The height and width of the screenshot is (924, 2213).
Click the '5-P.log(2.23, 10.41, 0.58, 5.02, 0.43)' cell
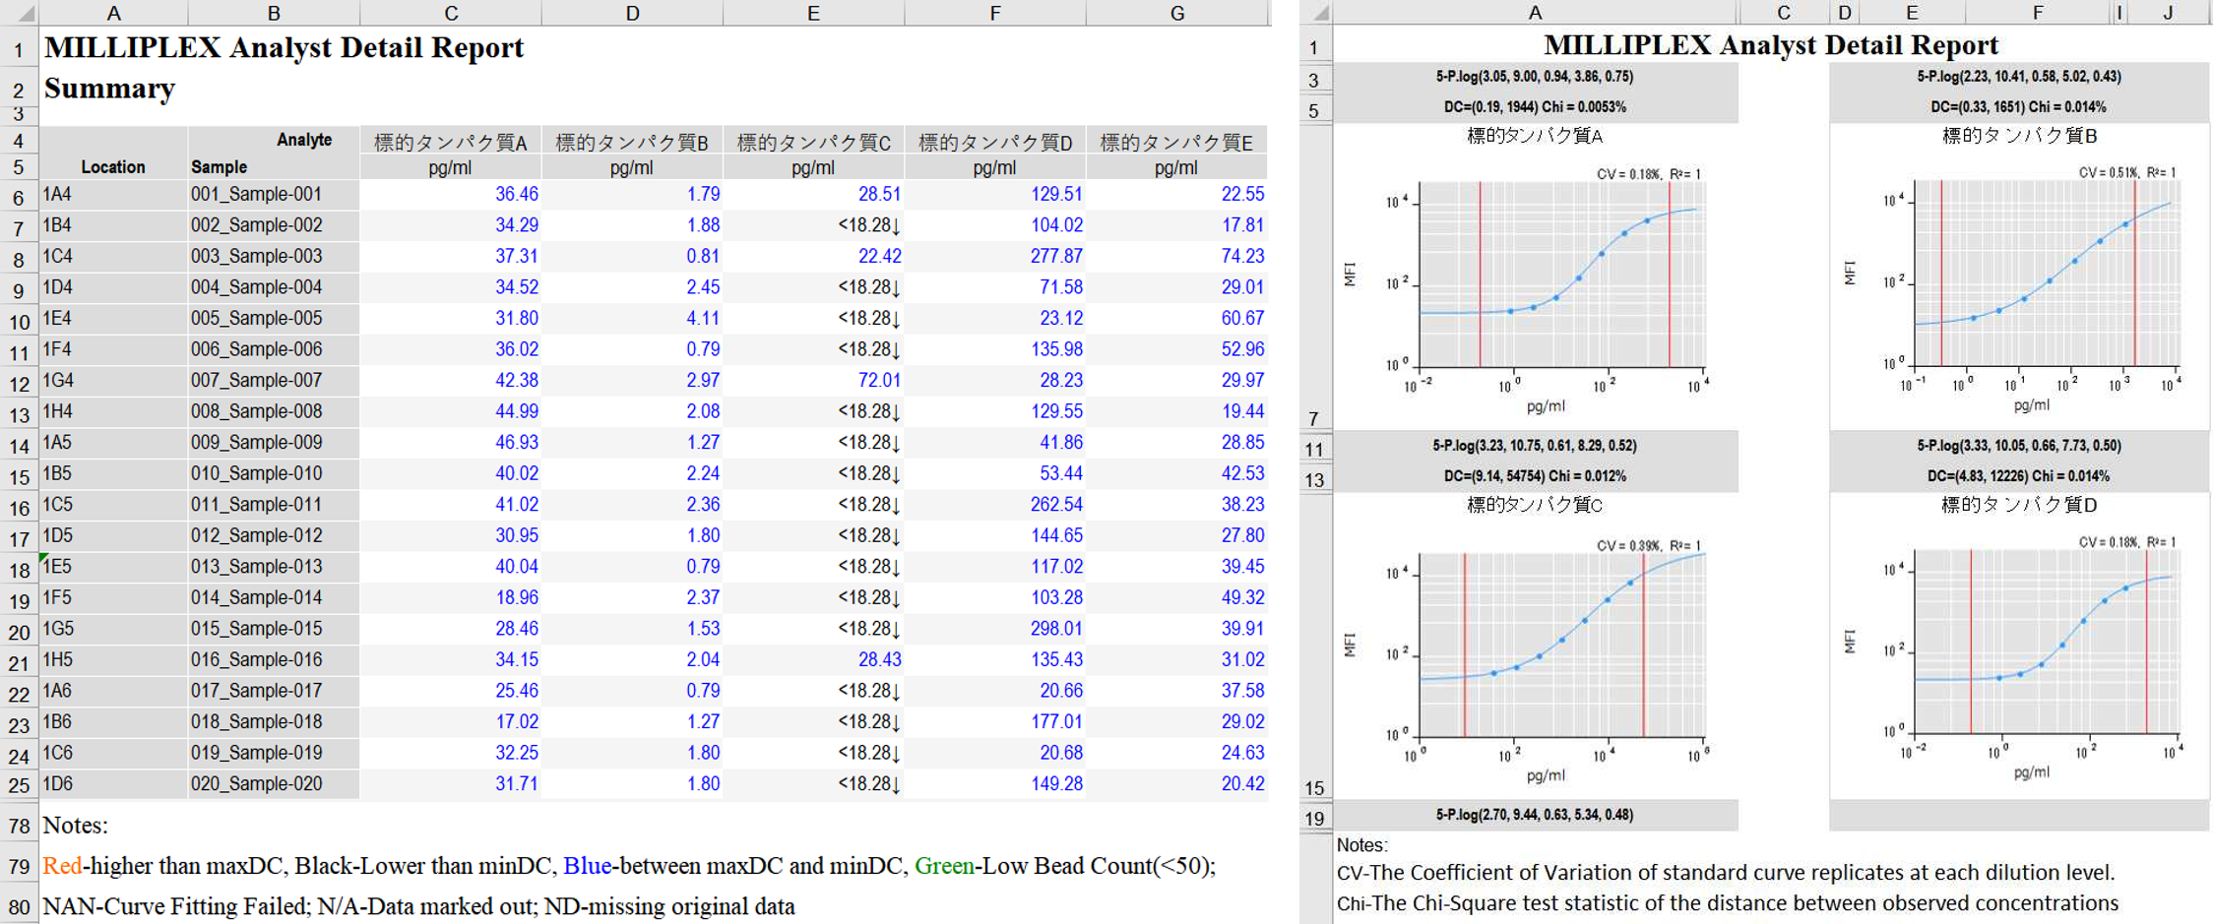click(x=2019, y=77)
